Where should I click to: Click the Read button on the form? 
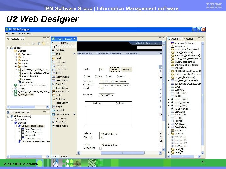click(x=115, y=69)
